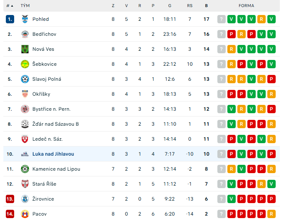Sort table by the rank # column arrow
284x221 pixels.
[10, 6]
